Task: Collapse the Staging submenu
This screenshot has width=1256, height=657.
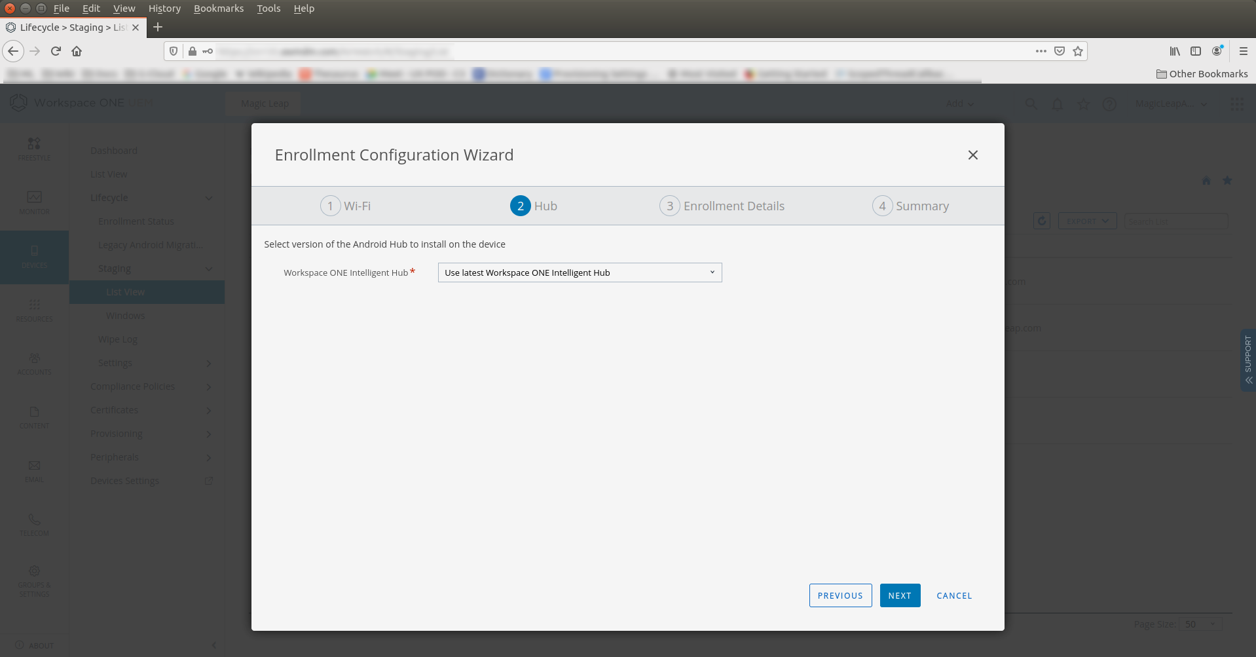Action: [x=209, y=269]
